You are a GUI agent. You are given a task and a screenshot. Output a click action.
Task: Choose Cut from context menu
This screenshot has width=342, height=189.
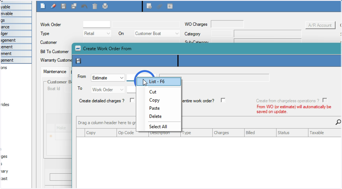159,92
